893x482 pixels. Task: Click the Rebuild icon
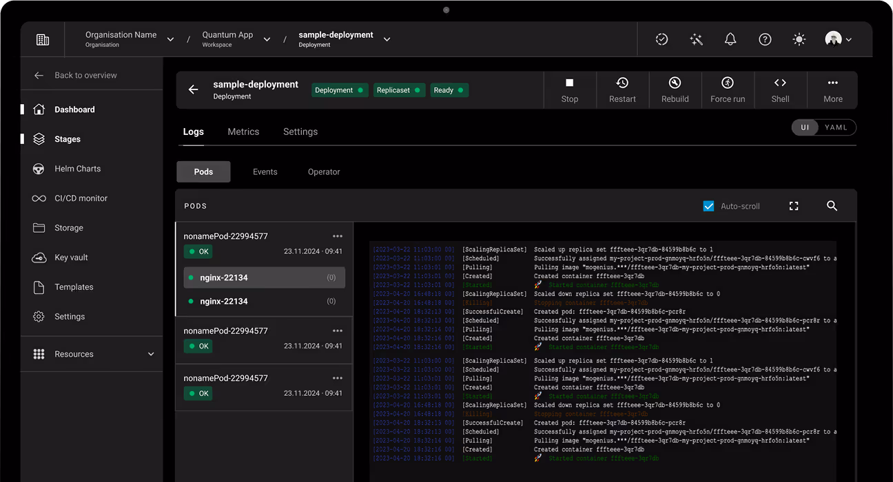[x=675, y=83]
